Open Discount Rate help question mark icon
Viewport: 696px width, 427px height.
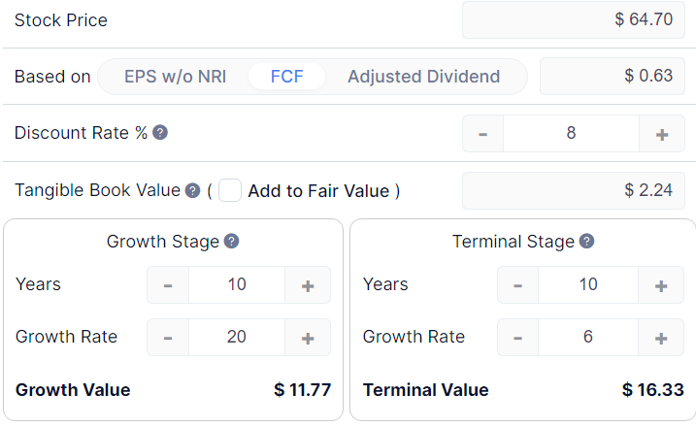(x=160, y=132)
